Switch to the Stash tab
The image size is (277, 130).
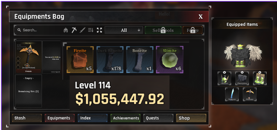pos(27,118)
